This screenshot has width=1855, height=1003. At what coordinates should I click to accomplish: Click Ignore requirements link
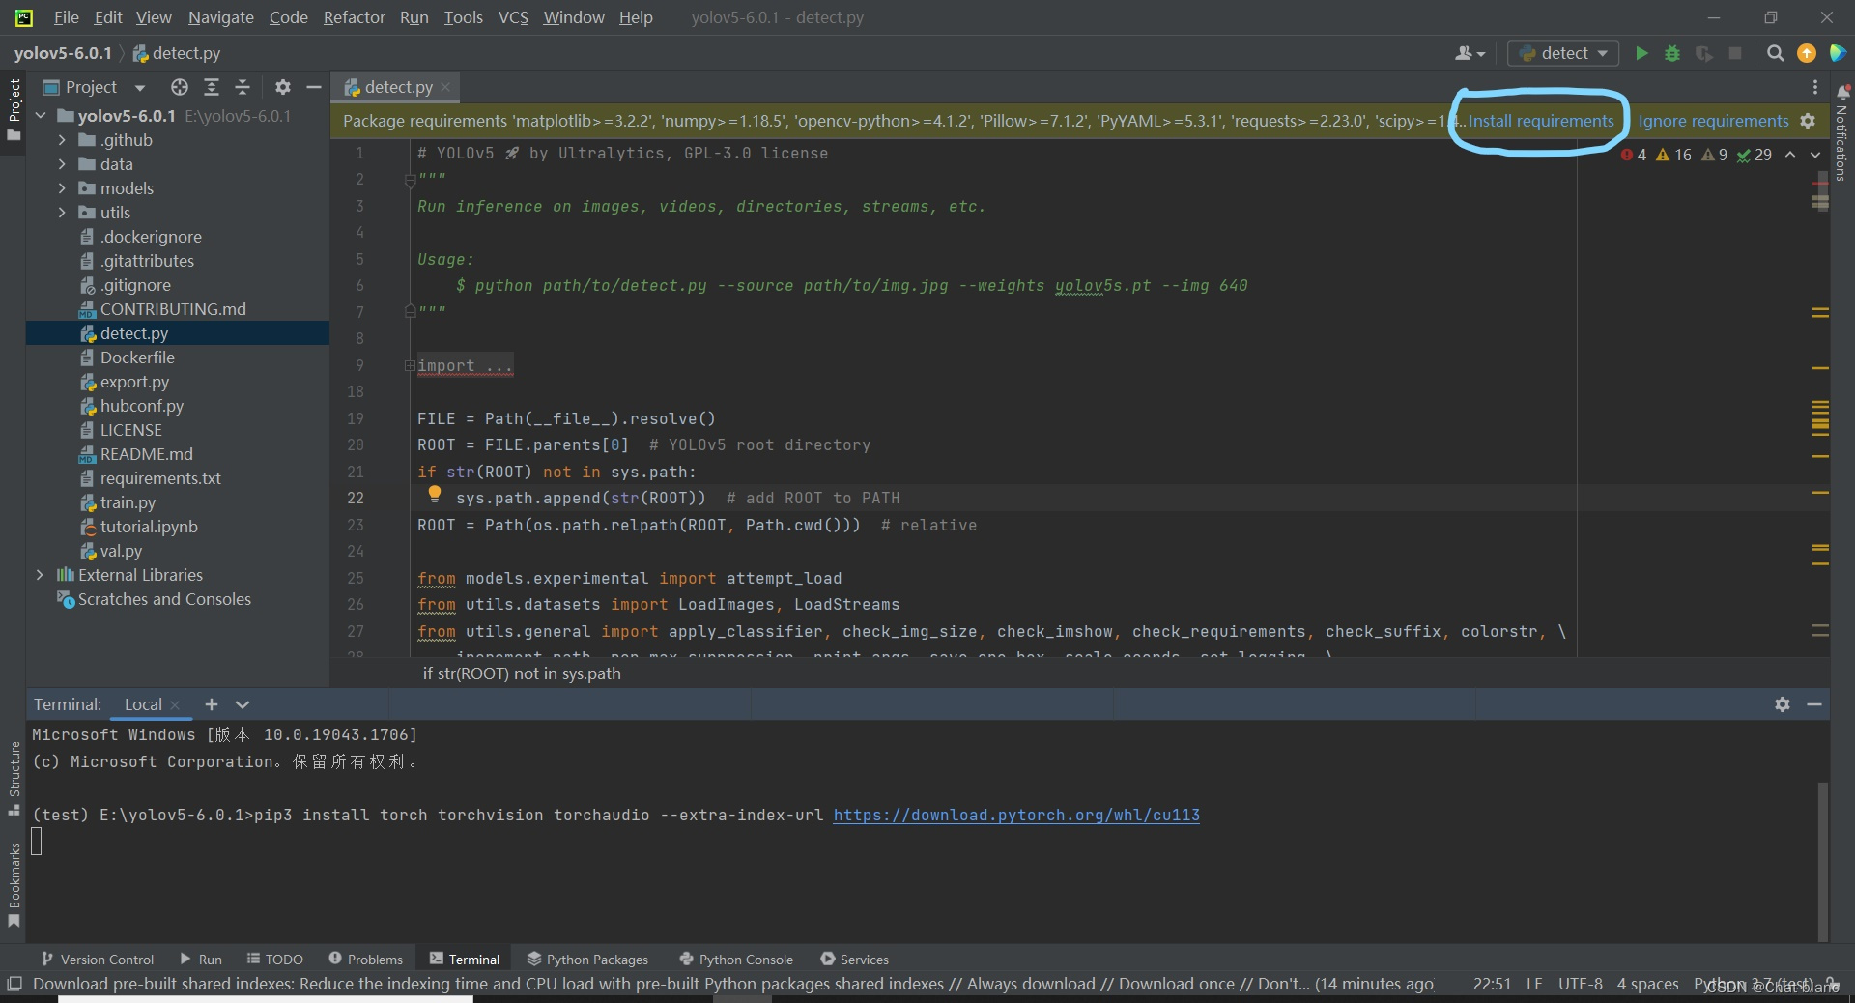tap(1713, 121)
